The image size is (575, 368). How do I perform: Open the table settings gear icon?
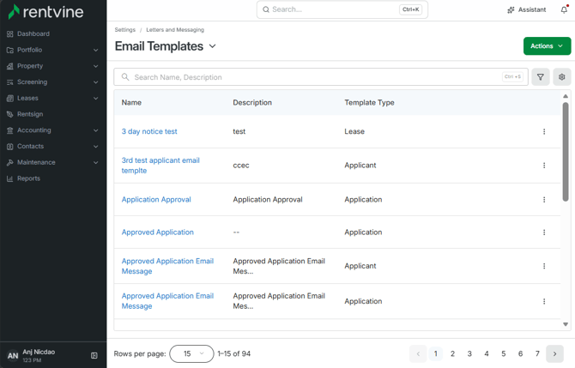pos(562,77)
